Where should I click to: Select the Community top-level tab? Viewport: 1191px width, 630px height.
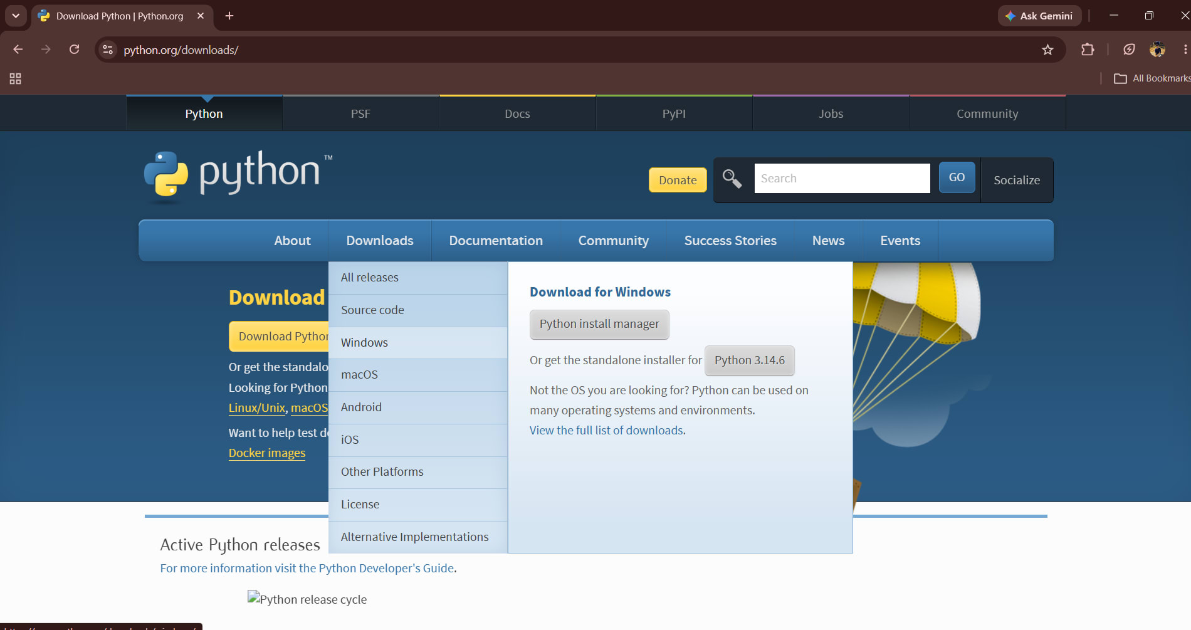pyautogui.click(x=988, y=113)
